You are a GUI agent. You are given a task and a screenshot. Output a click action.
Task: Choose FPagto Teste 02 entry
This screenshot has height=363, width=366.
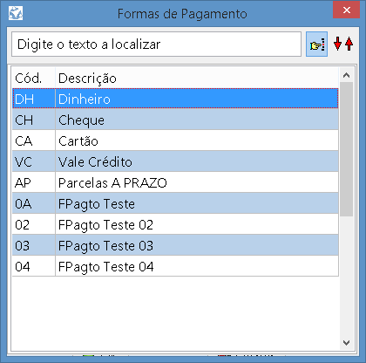point(175,224)
